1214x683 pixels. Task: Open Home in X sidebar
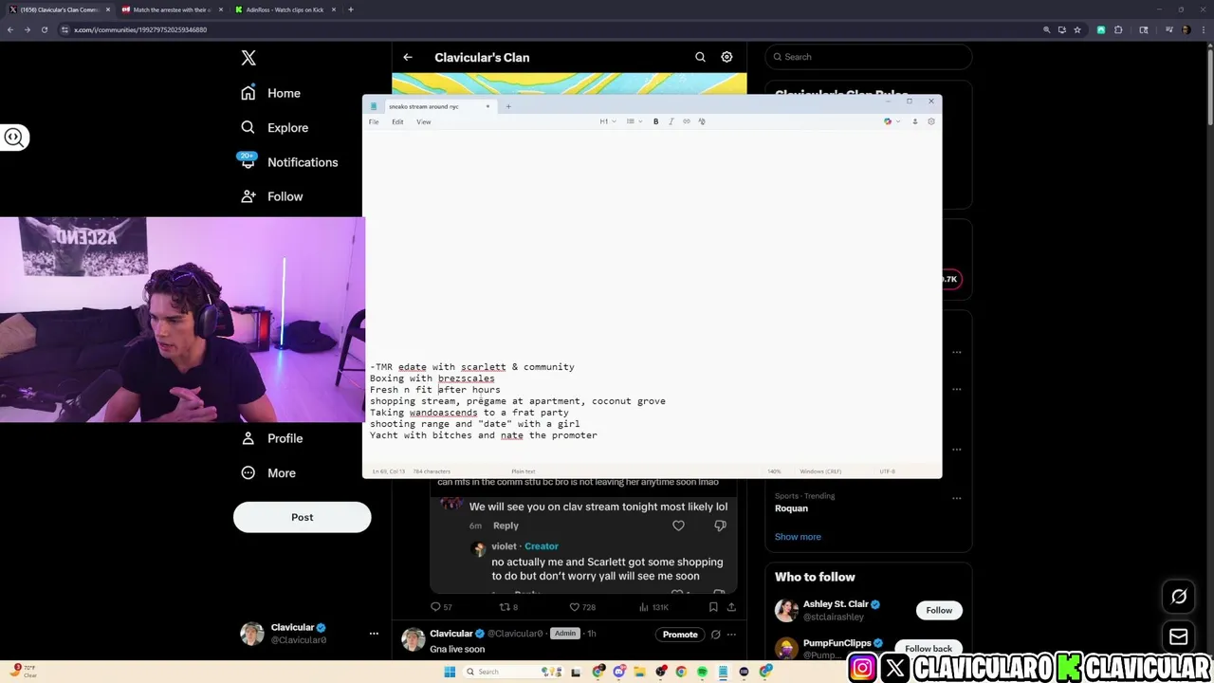(x=270, y=93)
